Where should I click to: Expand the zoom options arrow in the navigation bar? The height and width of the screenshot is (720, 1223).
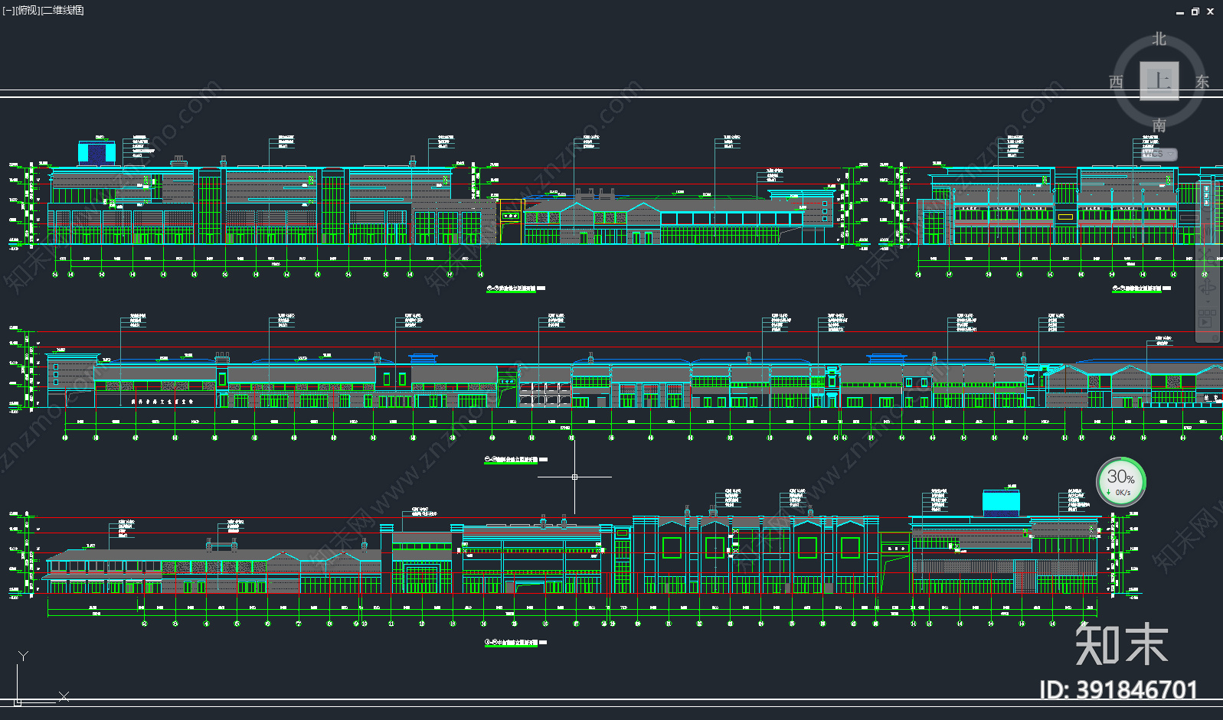(x=1208, y=272)
